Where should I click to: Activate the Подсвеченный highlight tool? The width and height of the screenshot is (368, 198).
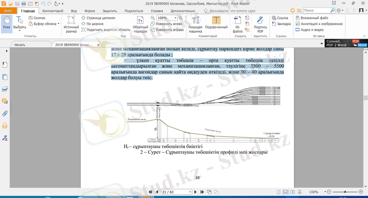(216, 24)
